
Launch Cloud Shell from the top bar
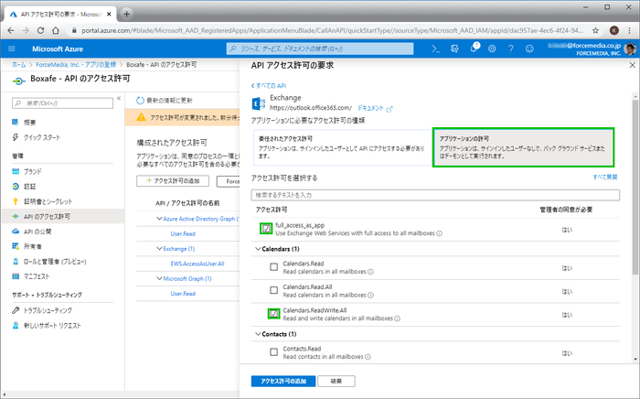click(436, 49)
